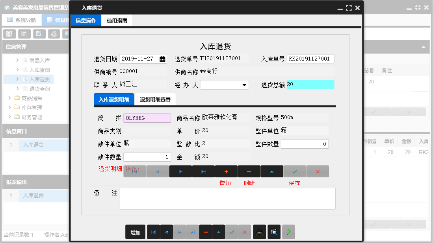Viewport: 433px width, 243px height.
Task: Open the 经办人 dropdown list
Action: click(244, 85)
